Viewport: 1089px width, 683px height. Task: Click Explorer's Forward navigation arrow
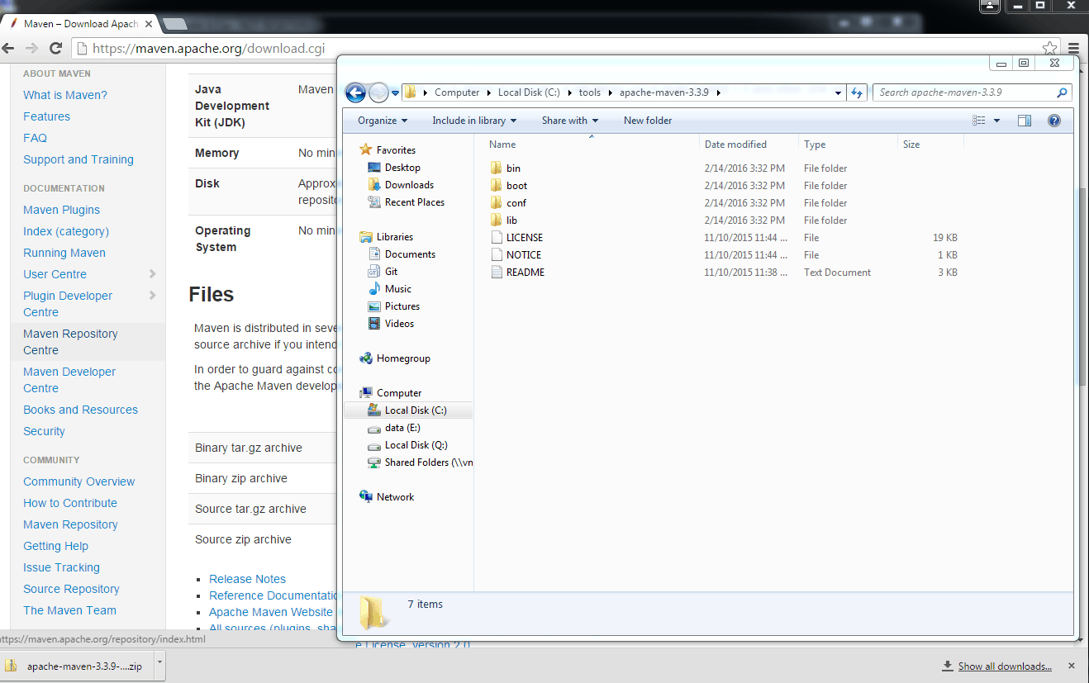pyautogui.click(x=378, y=92)
